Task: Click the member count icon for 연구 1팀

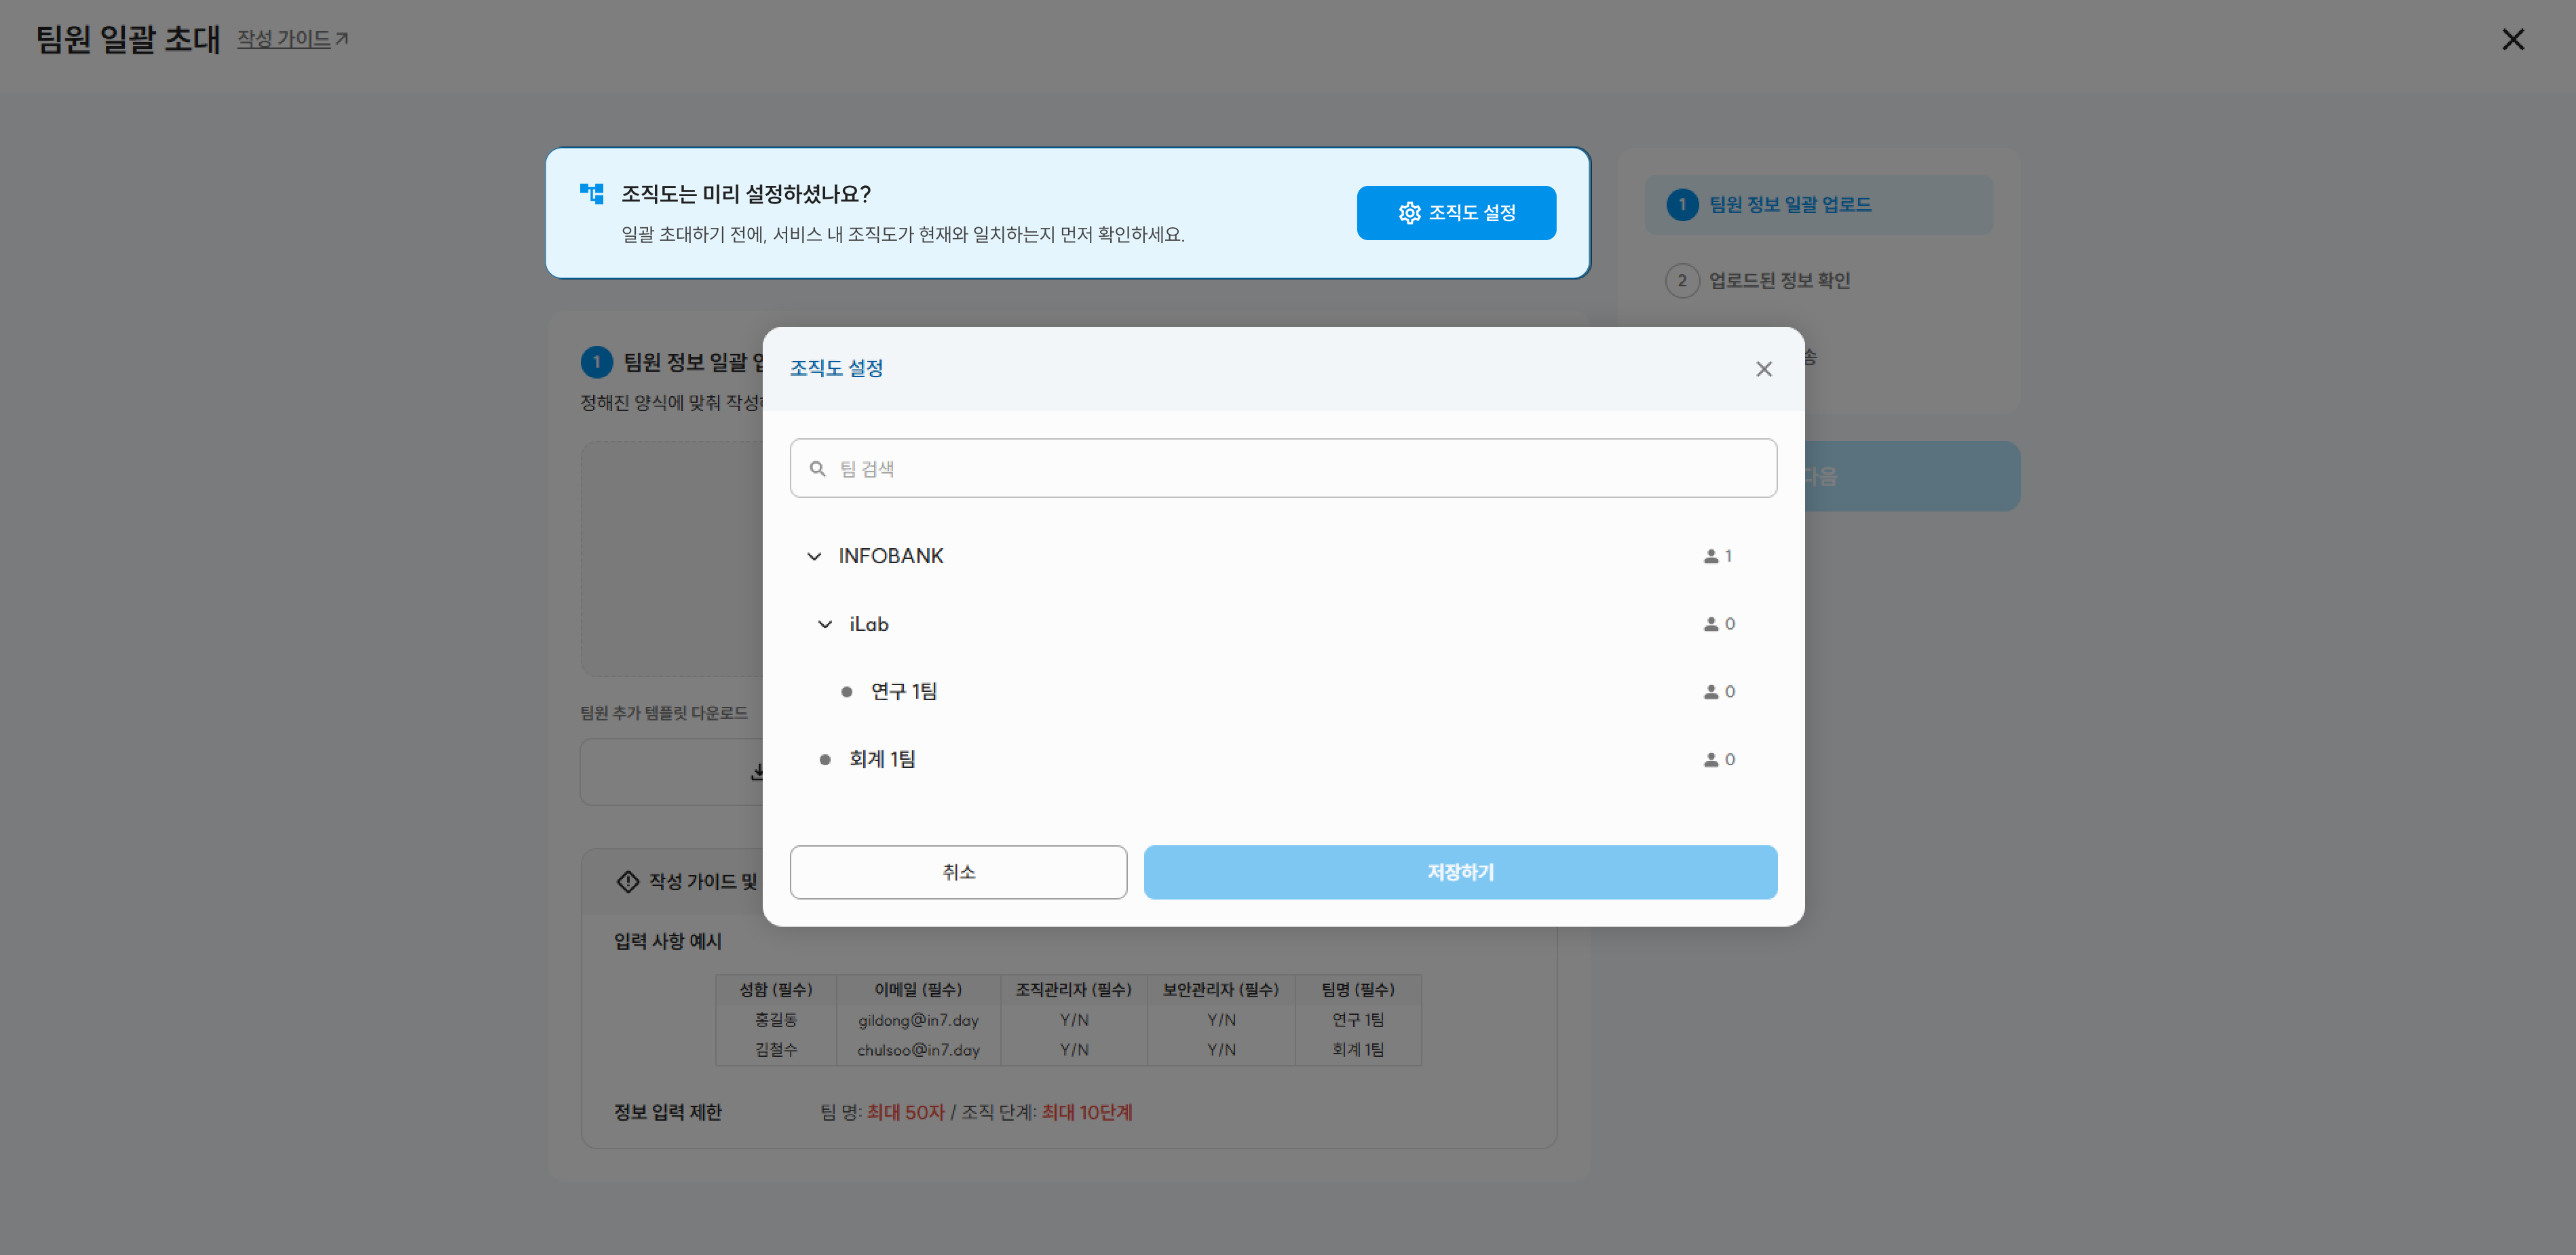Action: [x=1710, y=692]
